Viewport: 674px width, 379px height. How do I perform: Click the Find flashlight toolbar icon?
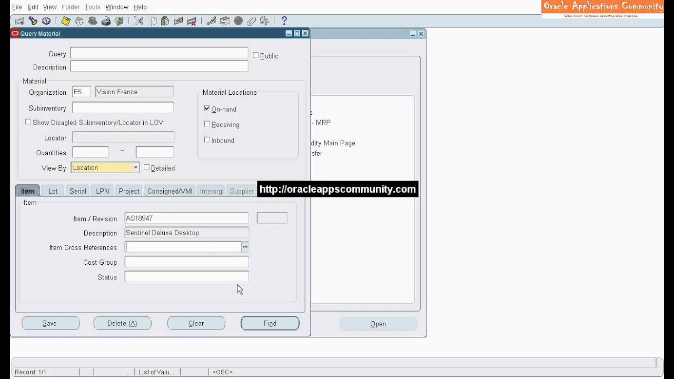coord(33,21)
